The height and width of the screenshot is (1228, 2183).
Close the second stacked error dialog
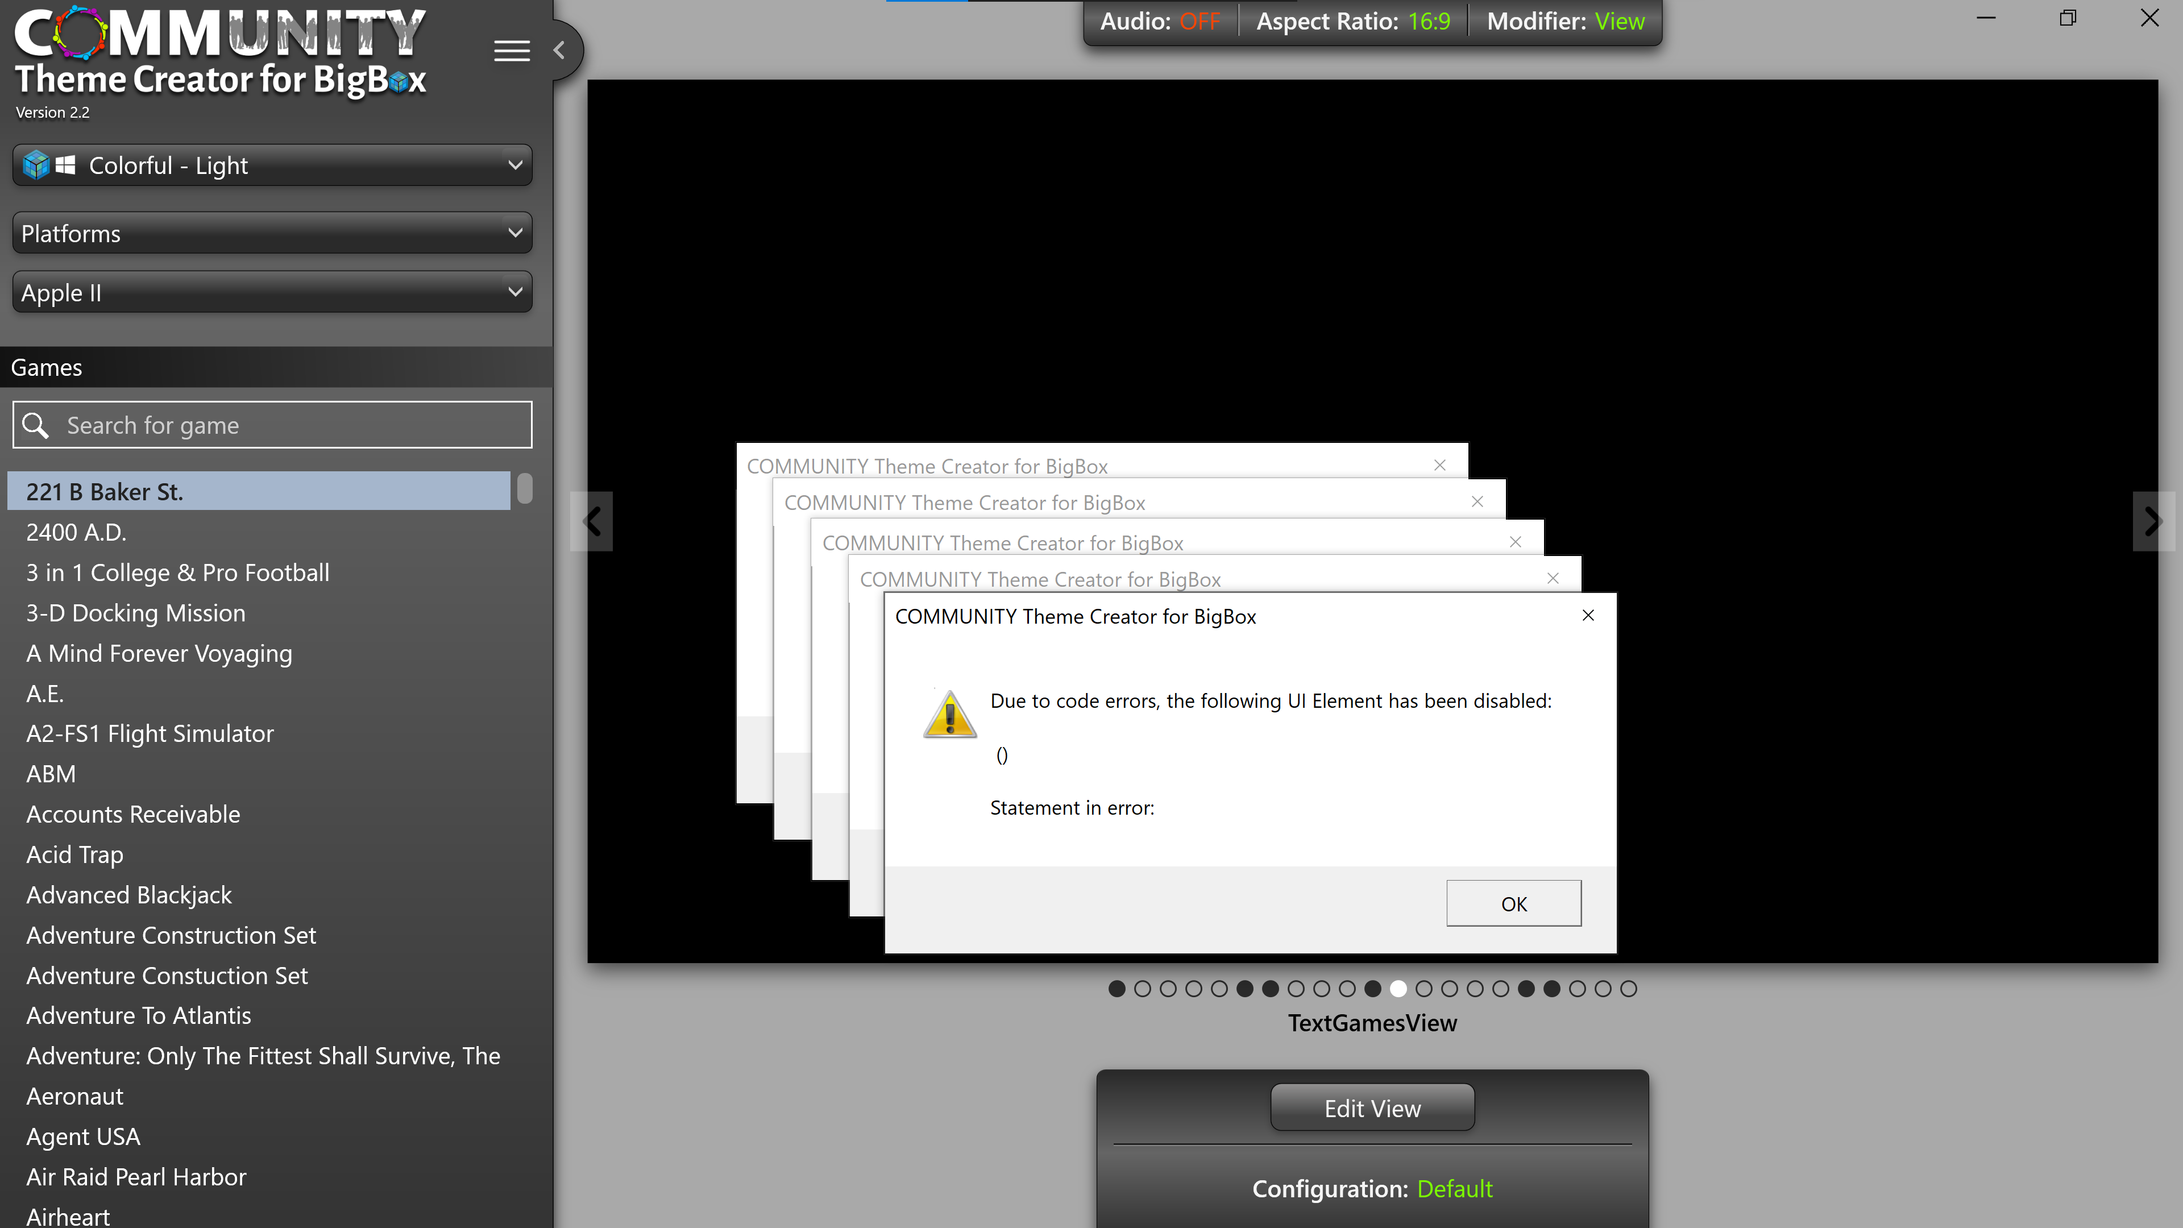(1553, 578)
